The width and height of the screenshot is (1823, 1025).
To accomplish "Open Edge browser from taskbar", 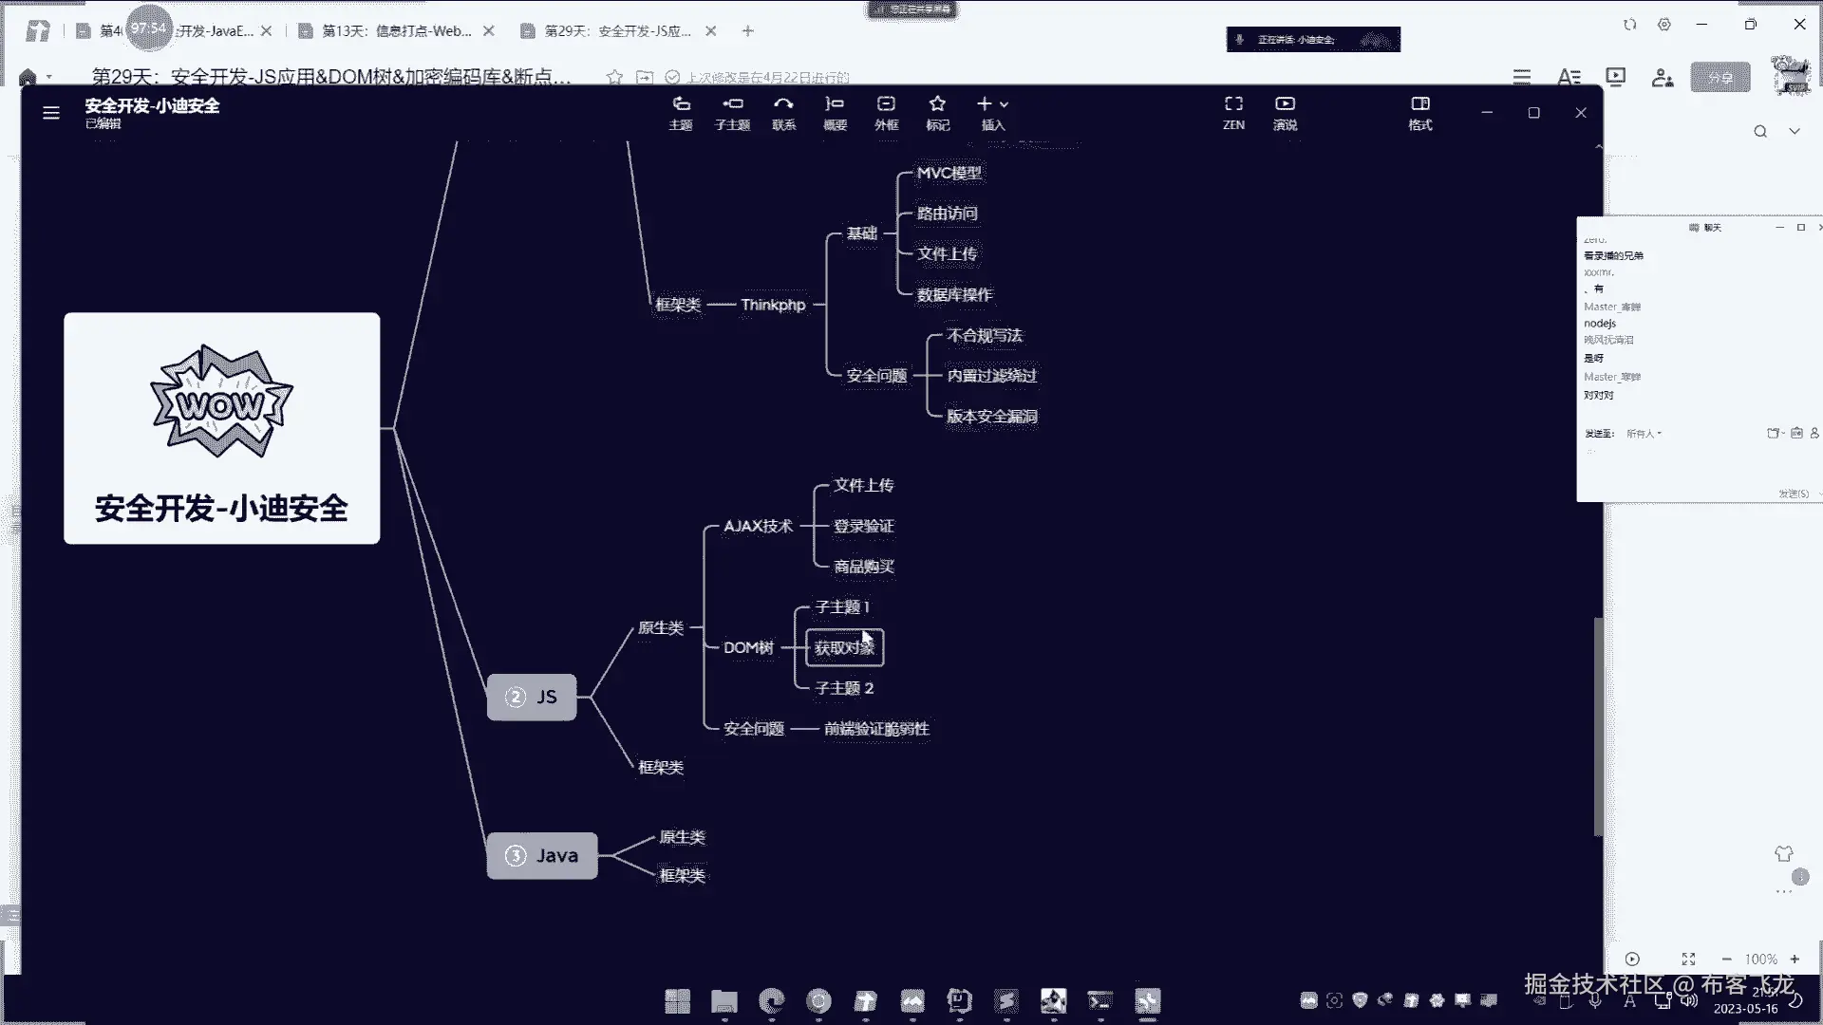I will pos(772,1000).
